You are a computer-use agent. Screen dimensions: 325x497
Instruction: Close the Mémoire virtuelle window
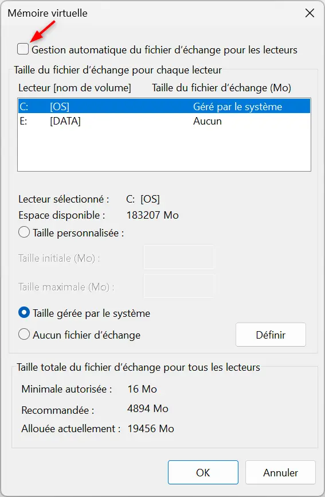[x=310, y=13]
